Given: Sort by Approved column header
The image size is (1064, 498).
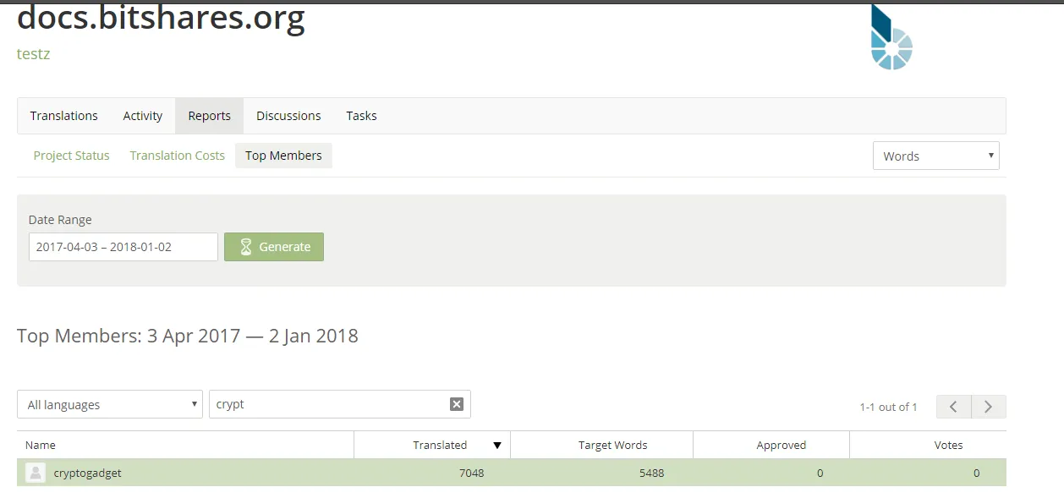Looking at the screenshot, I should [782, 445].
